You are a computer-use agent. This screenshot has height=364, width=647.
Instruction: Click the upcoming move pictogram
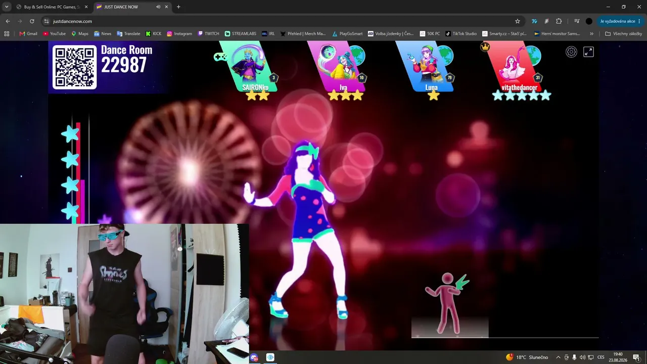point(448,302)
